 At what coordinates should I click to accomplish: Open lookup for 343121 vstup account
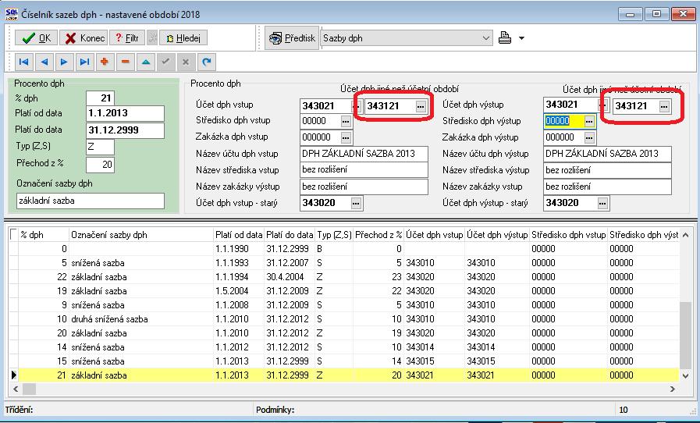coord(421,106)
